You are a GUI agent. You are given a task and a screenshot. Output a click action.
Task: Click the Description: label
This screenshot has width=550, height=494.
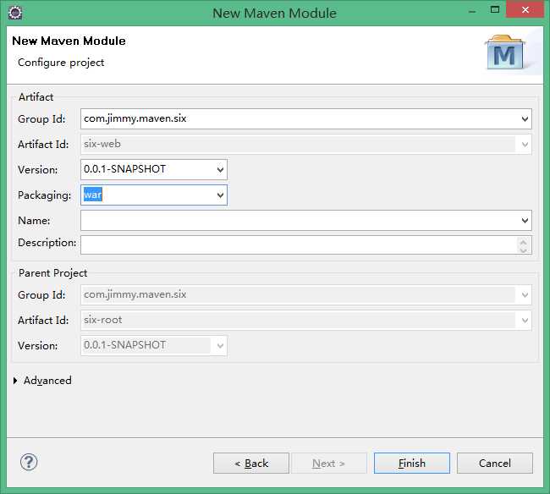point(47,242)
